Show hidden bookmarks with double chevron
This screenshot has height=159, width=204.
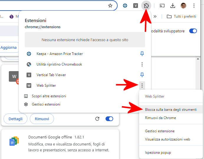155,16
